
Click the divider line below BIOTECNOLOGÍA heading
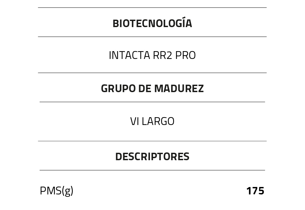tap(152, 37)
